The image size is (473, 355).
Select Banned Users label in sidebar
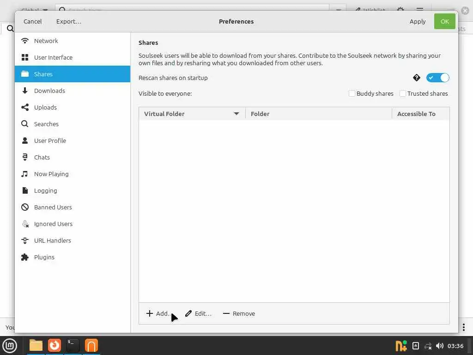pyautogui.click(x=53, y=207)
